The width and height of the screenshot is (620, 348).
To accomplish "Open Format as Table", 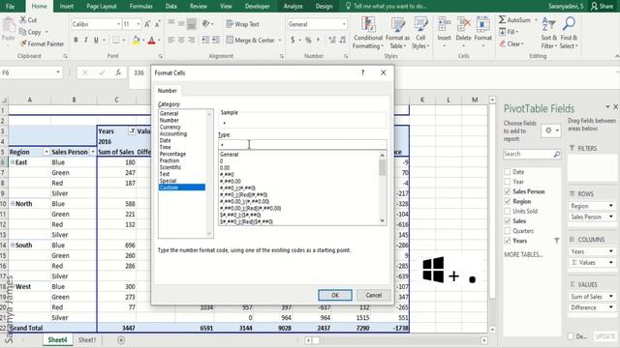I will pyautogui.click(x=397, y=33).
